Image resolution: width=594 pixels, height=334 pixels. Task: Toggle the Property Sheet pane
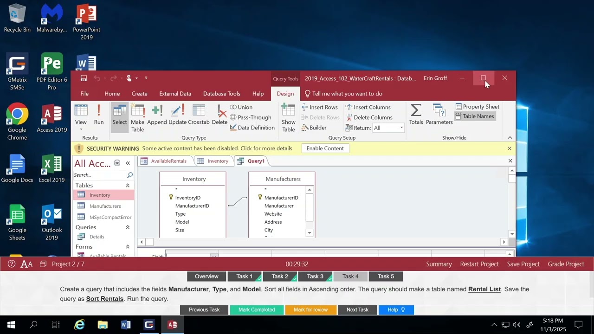tap(477, 107)
